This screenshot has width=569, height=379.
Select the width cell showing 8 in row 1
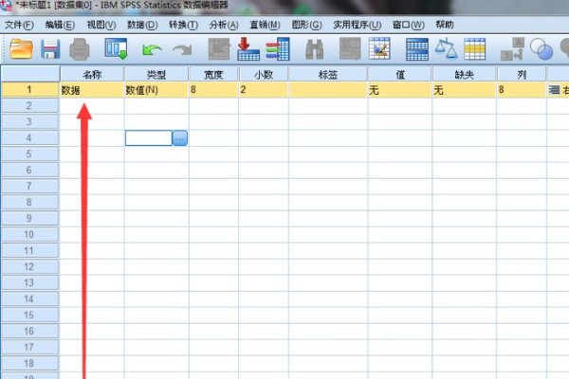(x=213, y=90)
